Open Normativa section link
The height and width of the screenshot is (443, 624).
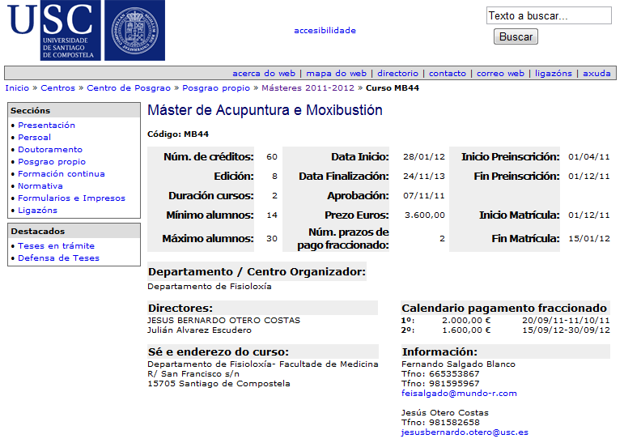click(x=40, y=186)
